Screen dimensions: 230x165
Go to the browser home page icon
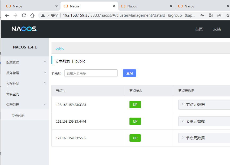pyautogui.click(x=32, y=15)
